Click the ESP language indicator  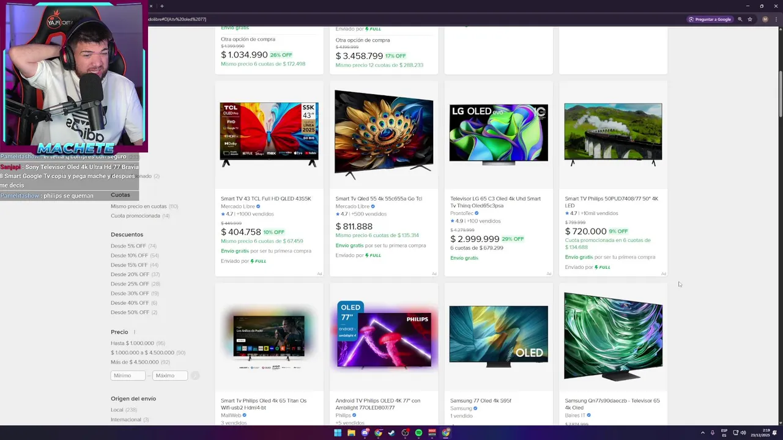pyautogui.click(x=724, y=433)
